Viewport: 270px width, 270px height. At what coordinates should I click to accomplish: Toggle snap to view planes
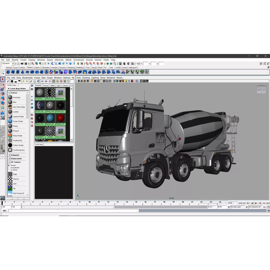(x=98, y=63)
